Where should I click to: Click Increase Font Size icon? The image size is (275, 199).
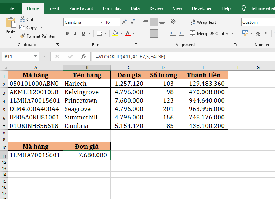124,22
